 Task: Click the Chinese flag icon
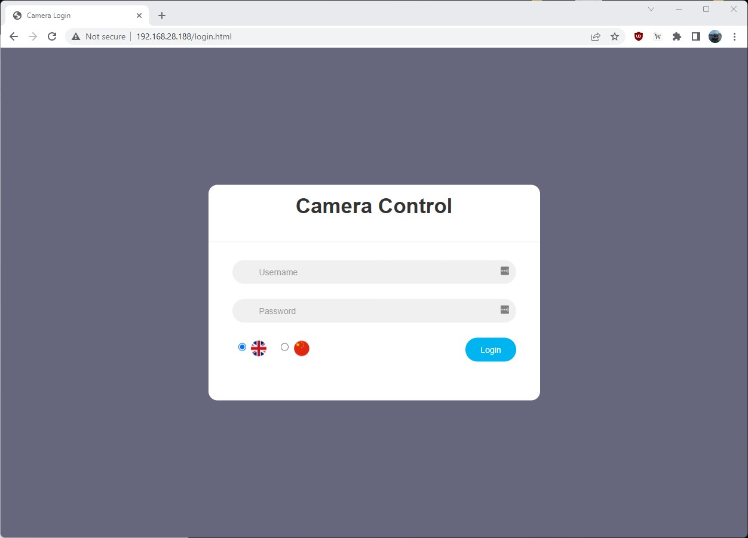[302, 348]
